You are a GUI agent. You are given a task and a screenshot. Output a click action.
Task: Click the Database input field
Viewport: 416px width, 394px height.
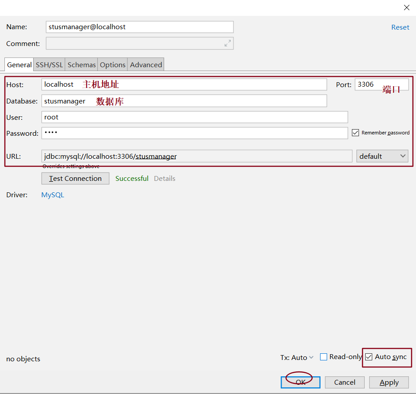184,101
